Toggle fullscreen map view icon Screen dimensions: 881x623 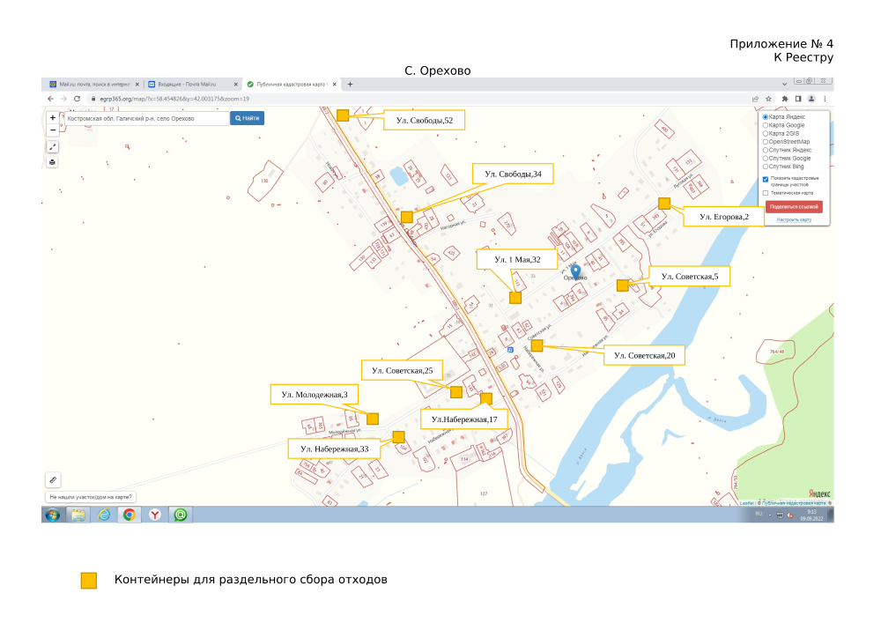pos(52,147)
